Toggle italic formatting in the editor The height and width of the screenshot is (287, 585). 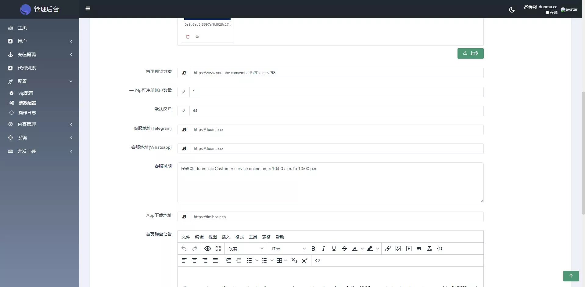(324, 249)
